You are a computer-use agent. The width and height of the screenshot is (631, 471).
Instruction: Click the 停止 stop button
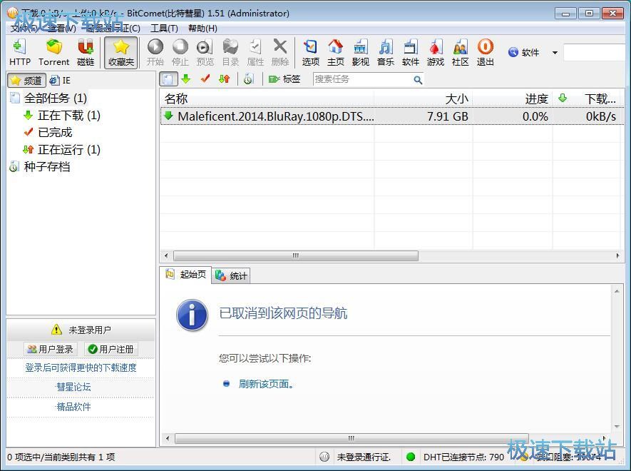180,52
